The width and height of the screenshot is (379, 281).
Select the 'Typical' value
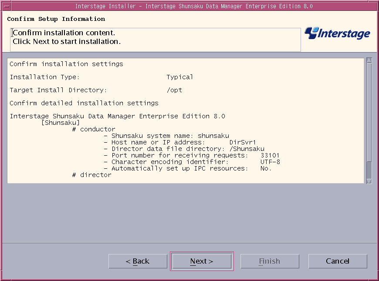coord(179,77)
